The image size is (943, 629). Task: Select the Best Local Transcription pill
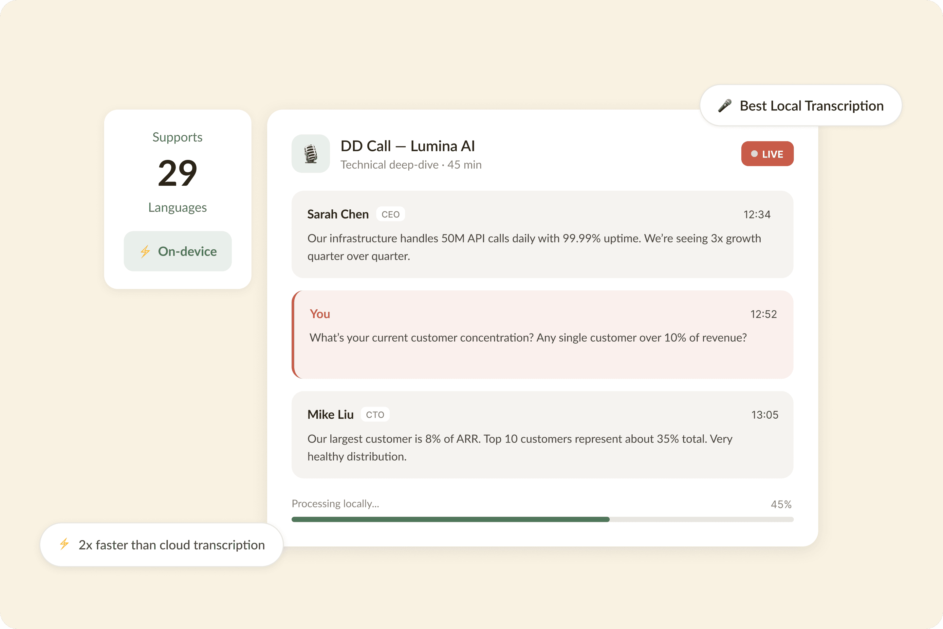pos(801,105)
